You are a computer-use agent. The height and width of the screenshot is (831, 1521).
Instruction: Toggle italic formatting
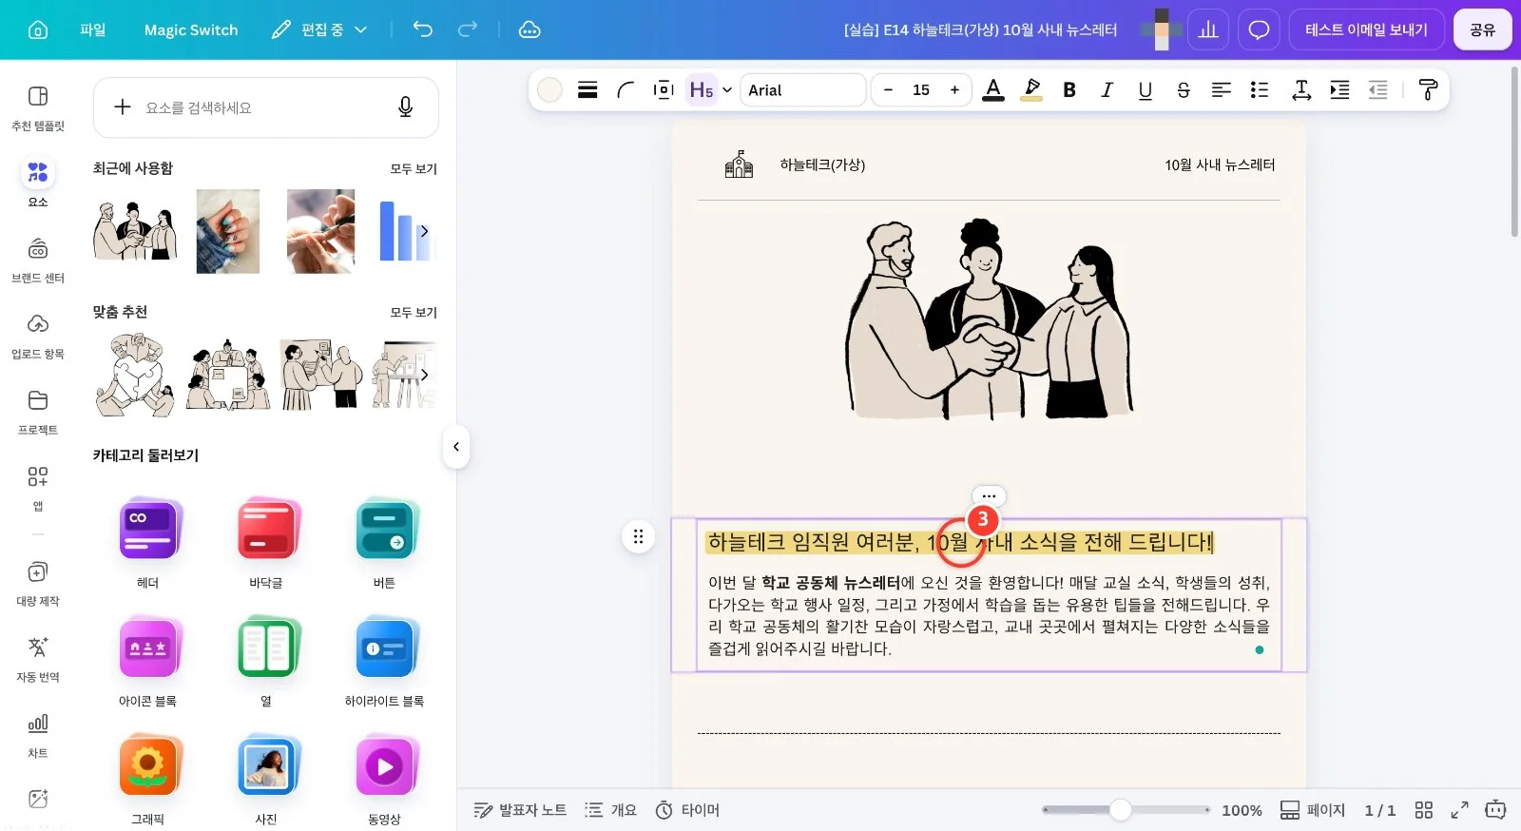pyautogui.click(x=1107, y=89)
